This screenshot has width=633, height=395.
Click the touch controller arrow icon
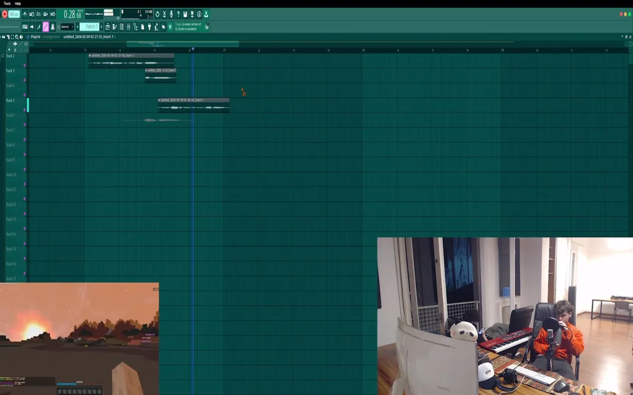163,27
